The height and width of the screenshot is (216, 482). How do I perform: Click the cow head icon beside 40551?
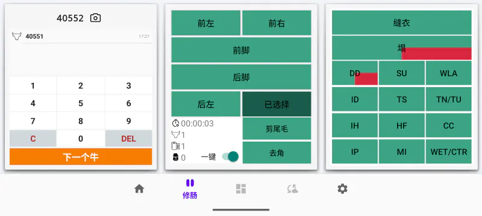(17, 36)
